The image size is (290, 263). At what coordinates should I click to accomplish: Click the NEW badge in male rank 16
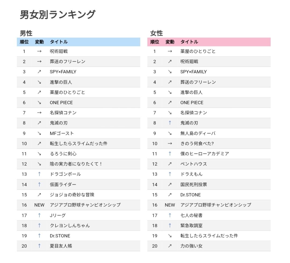tap(39, 205)
